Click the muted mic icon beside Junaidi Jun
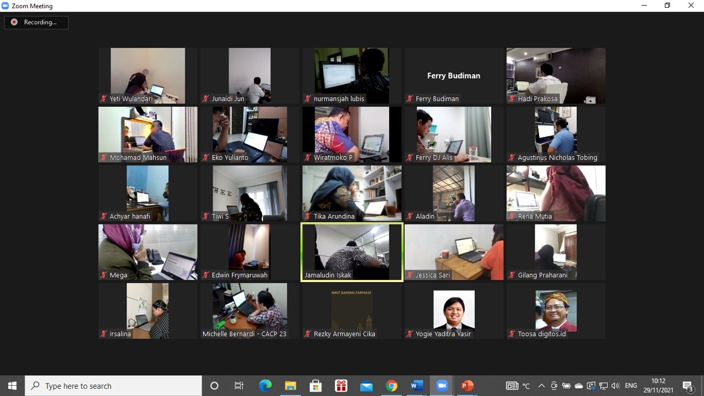Screen dimensions: 704x396 206,99
